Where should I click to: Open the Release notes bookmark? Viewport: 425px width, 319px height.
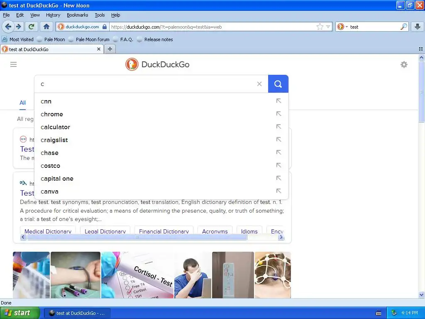(x=155, y=39)
